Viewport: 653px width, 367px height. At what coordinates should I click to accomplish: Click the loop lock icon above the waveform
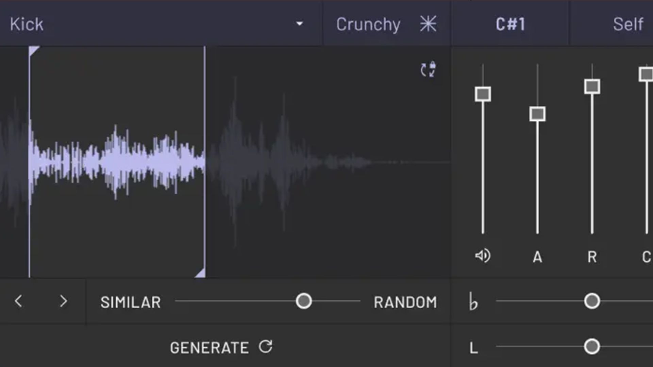(428, 70)
